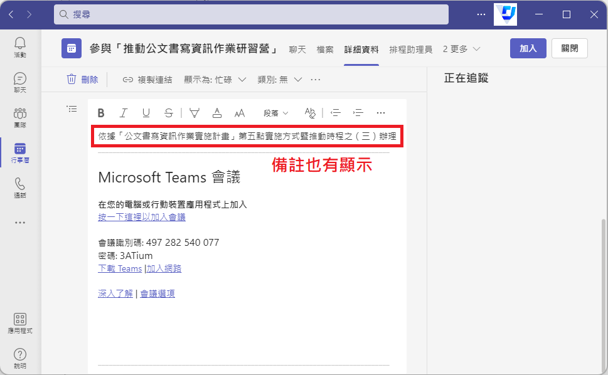Click the Join meeting button

pos(528,48)
